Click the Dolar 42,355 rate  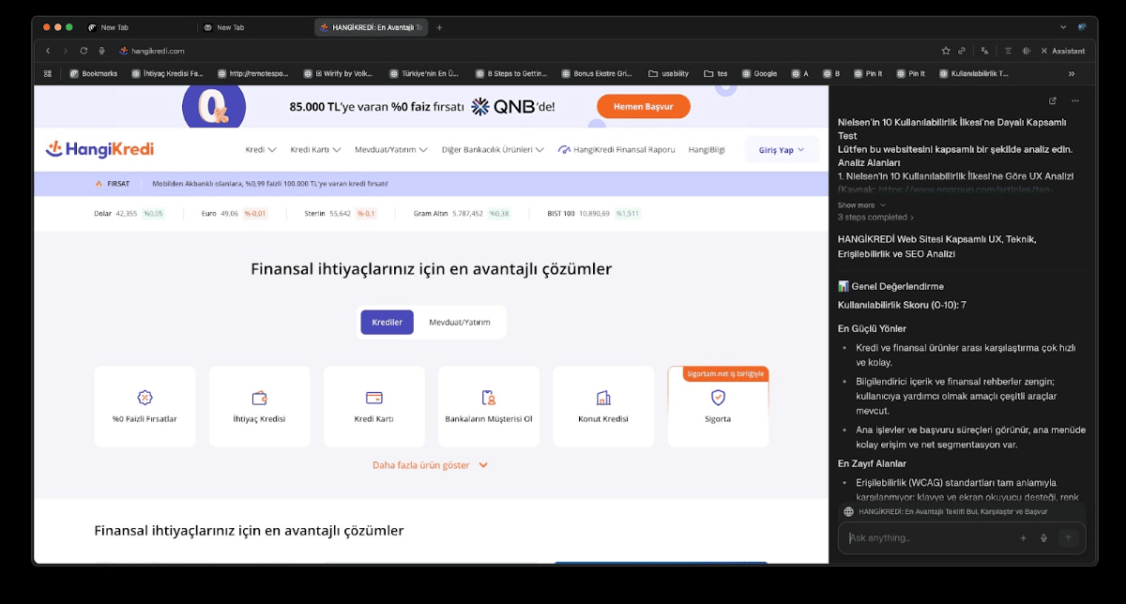point(129,214)
